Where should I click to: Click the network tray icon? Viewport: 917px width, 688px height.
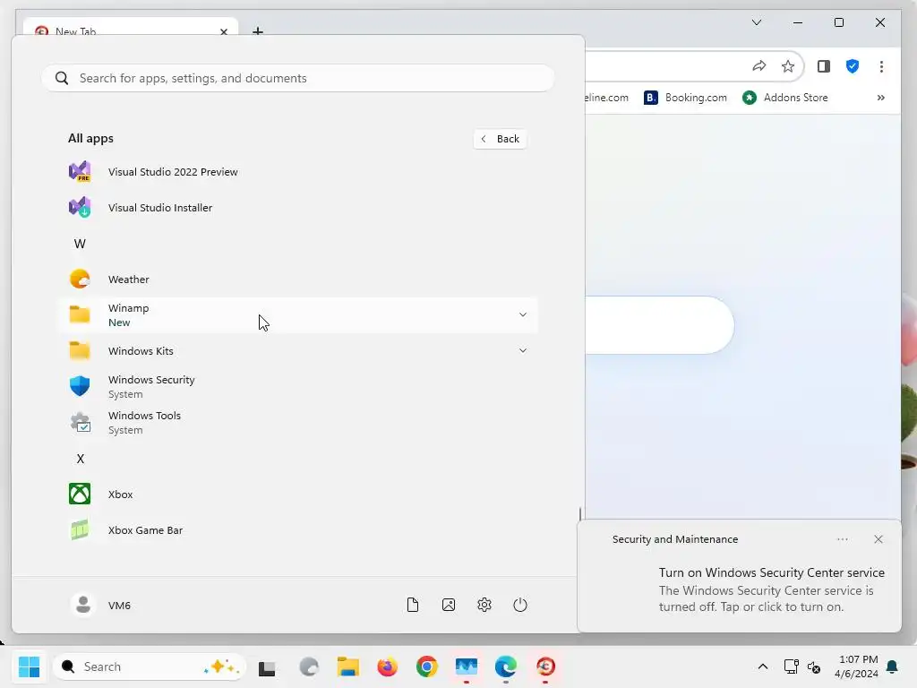pyautogui.click(x=791, y=666)
